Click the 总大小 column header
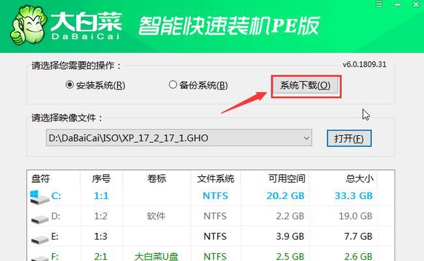Viewport: 424px width, 261px height. coord(359,179)
